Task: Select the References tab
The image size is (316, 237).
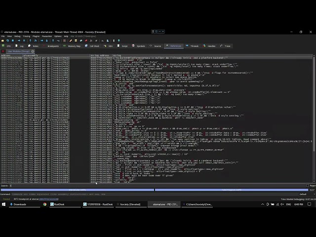Action: pyautogui.click(x=174, y=46)
